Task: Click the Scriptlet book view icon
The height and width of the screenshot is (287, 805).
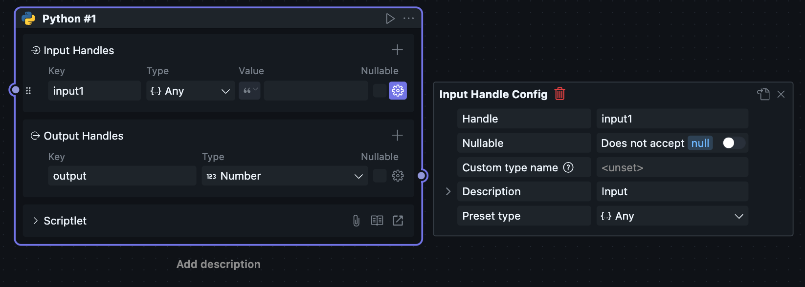Action: (377, 221)
